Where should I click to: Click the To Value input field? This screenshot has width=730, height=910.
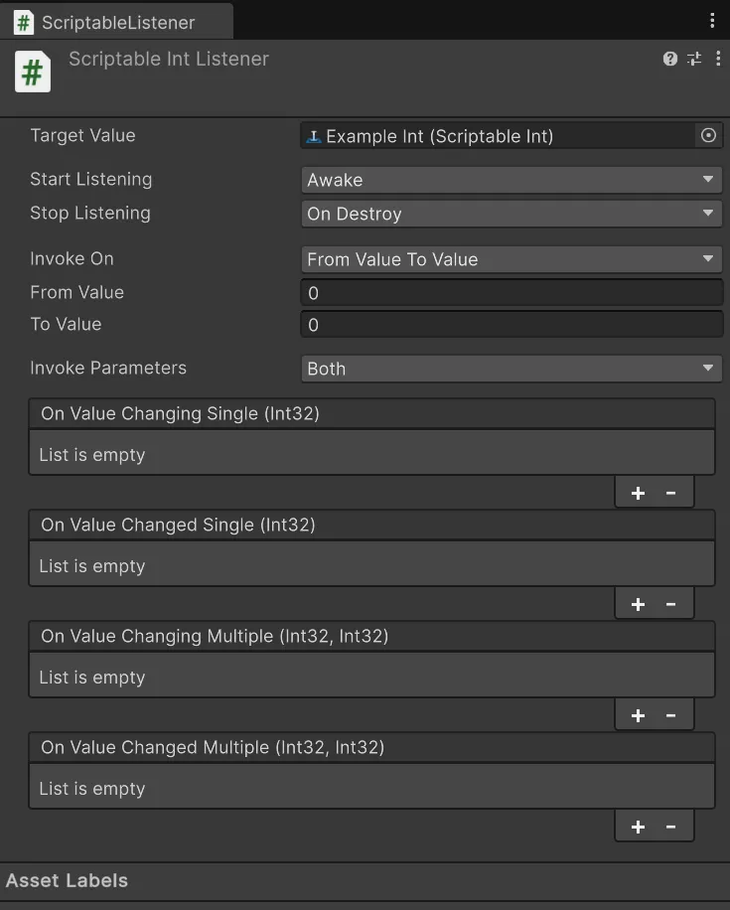tap(511, 325)
